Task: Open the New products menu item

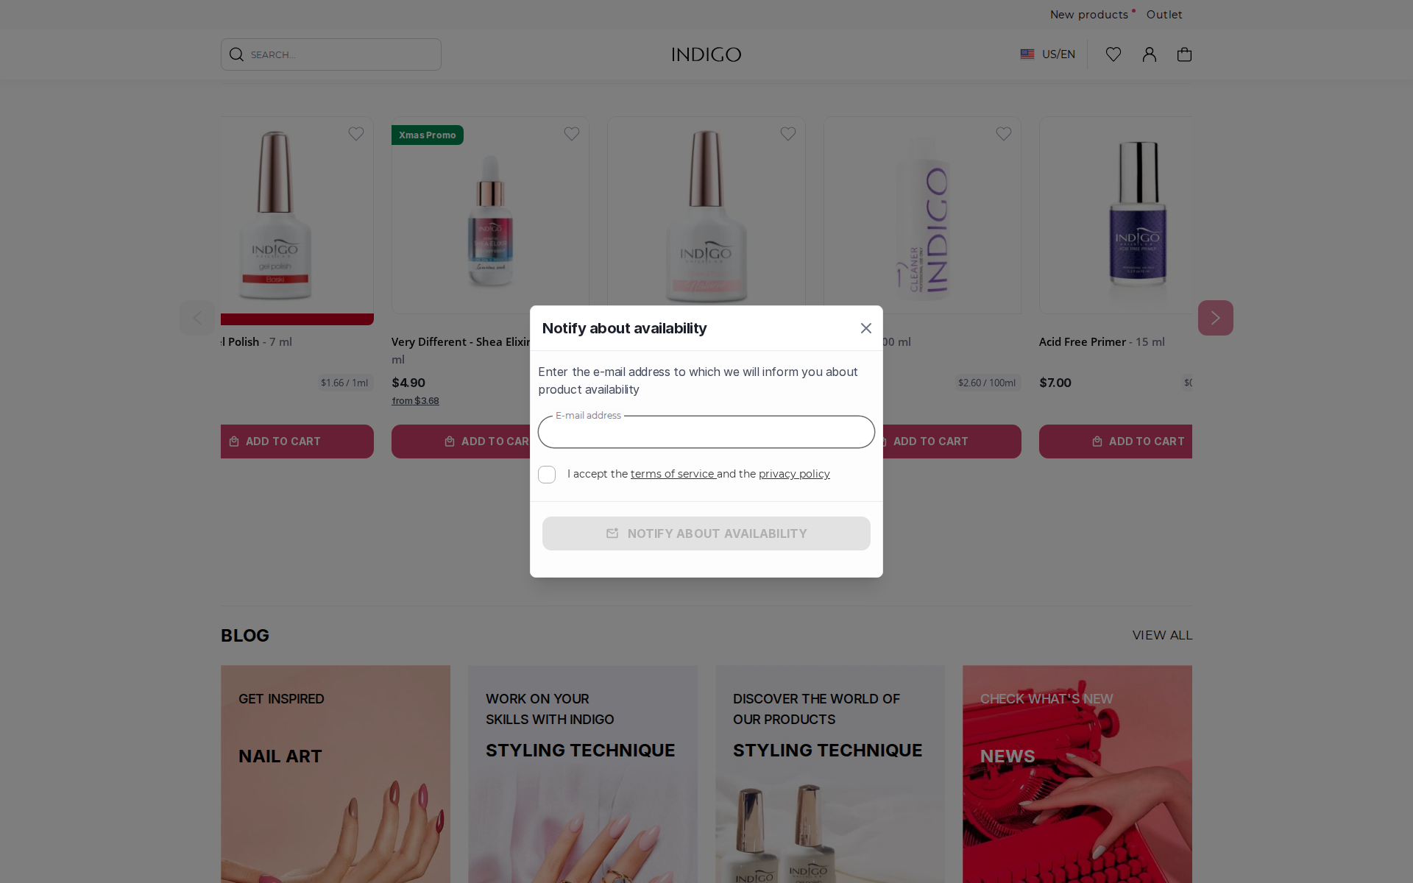Action: [x=1090, y=14]
